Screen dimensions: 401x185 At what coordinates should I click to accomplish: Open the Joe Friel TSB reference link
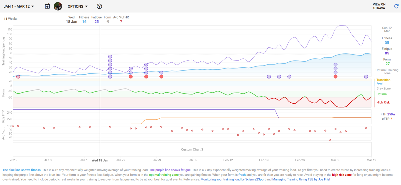pyautogui.click(x=301, y=179)
